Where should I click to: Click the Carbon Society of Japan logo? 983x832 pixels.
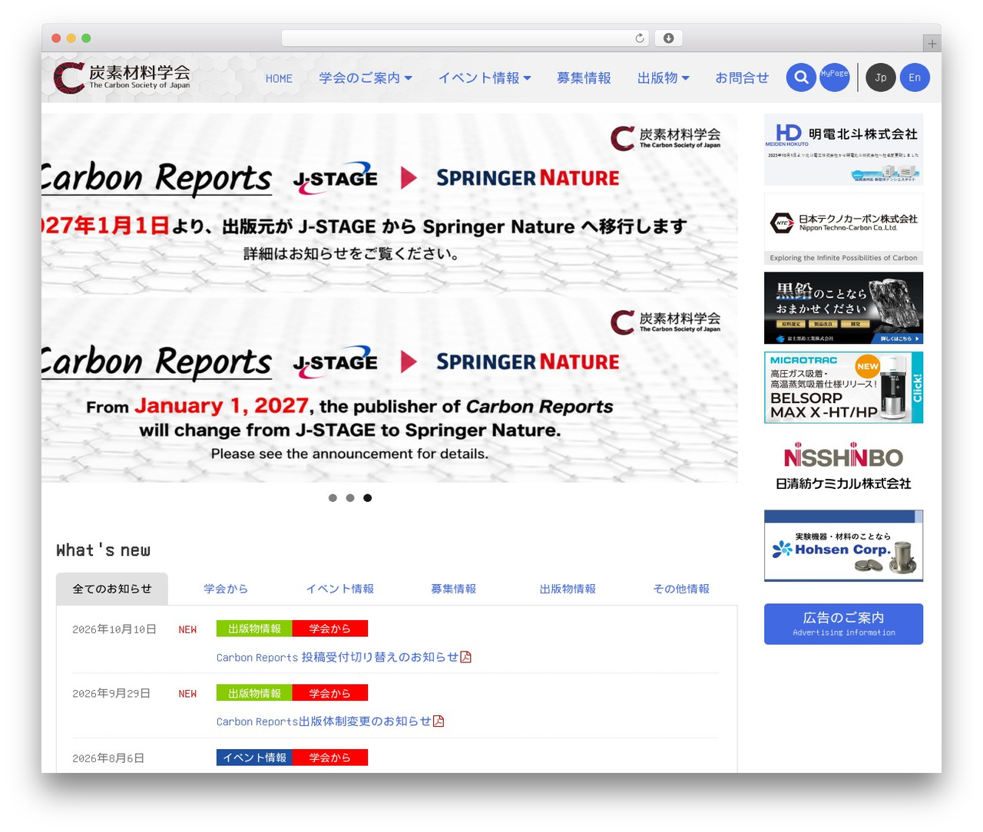(122, 78)
